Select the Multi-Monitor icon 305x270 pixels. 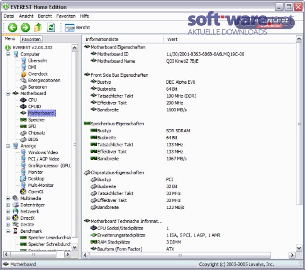tap(23, 185)
